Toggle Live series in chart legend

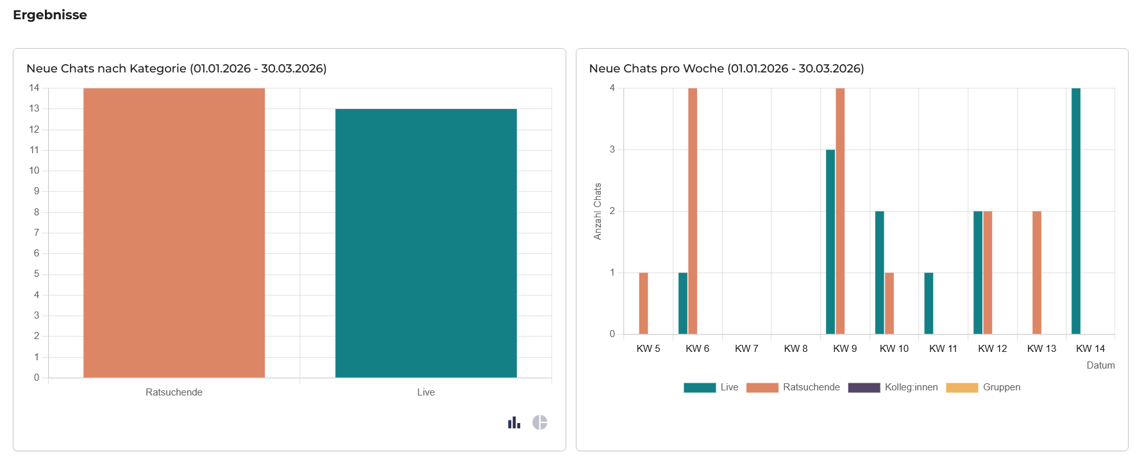(729, 387)
